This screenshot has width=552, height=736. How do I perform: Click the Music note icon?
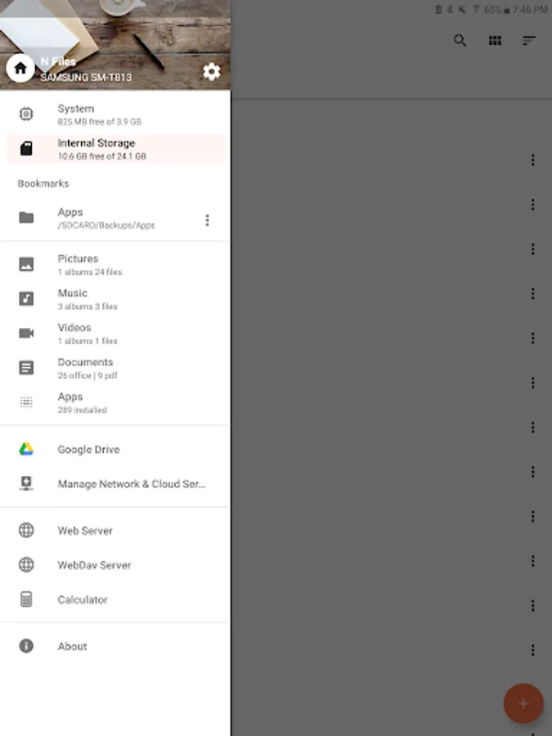click(x=26, y=298)
